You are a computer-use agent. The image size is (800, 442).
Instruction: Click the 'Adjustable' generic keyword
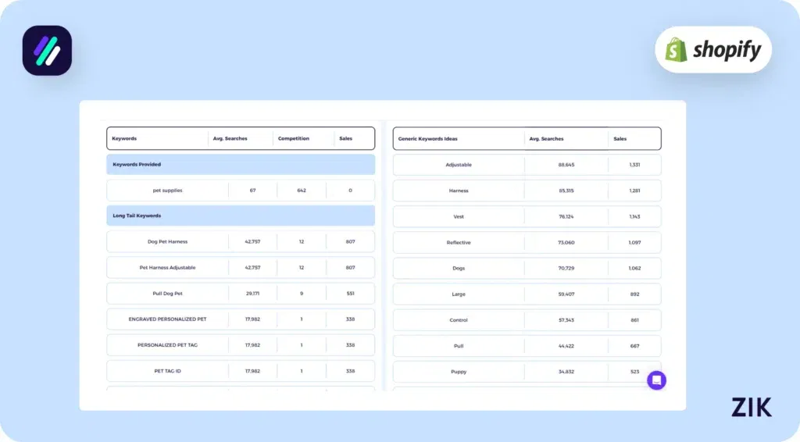tap(458, 165)
